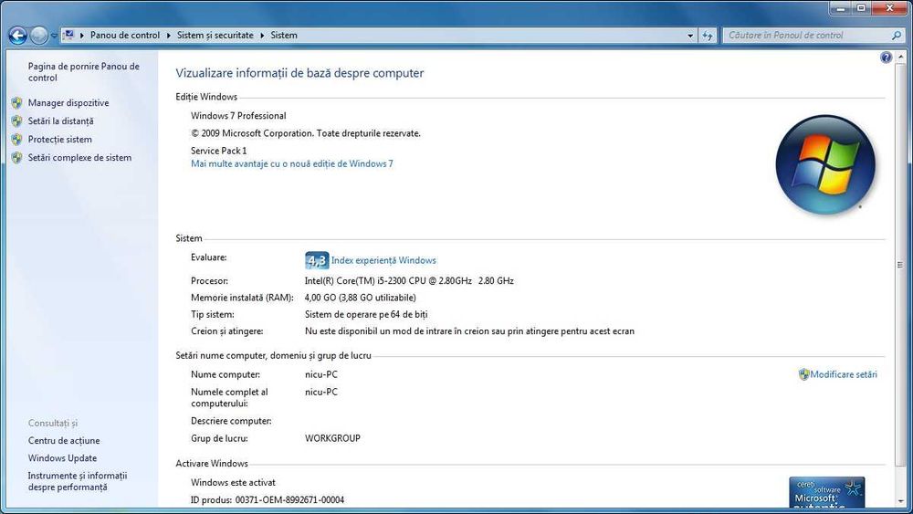
Task: Open Instrumente și informații despre performanță
Action: [x=78, y=481]
